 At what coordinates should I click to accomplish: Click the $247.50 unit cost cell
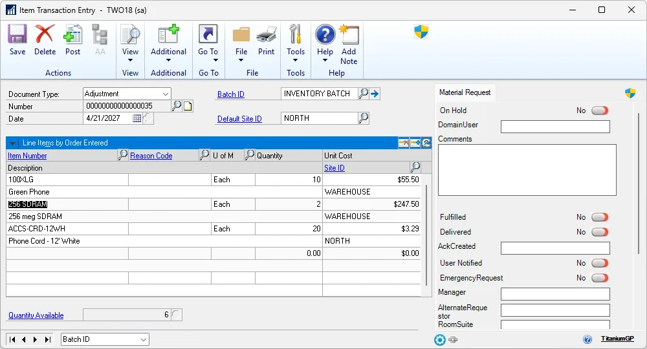pos(371,204)
